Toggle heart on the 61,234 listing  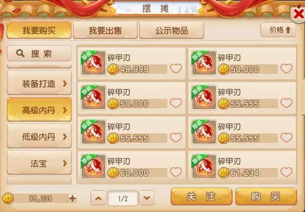286,172
